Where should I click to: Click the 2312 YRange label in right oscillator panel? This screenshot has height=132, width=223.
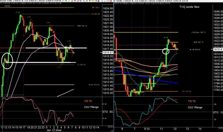point(195,107)
